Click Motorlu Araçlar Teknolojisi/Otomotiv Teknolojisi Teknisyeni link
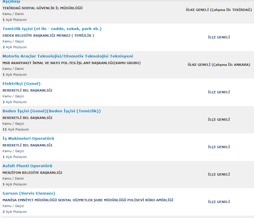 click(x=68, y=56)
